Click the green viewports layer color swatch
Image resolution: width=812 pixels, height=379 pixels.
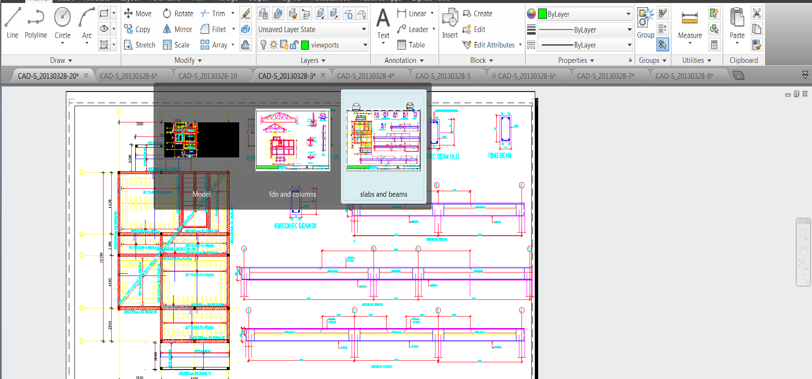pos(305,45)
